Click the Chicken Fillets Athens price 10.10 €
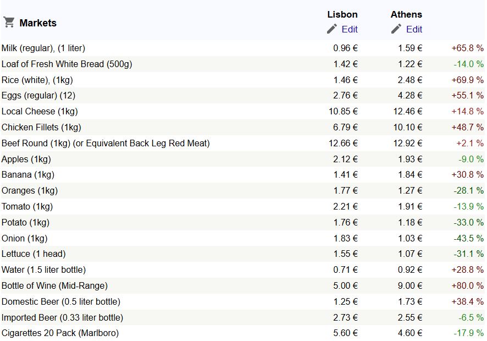The image size is (487, 341). (x=407, y=127)
